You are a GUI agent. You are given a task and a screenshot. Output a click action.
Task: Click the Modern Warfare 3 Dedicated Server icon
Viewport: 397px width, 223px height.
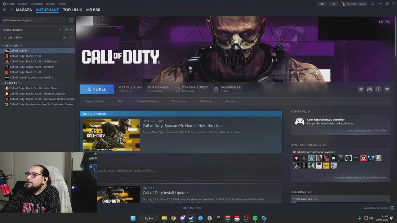pyautogui.click(x=7, y=104)
